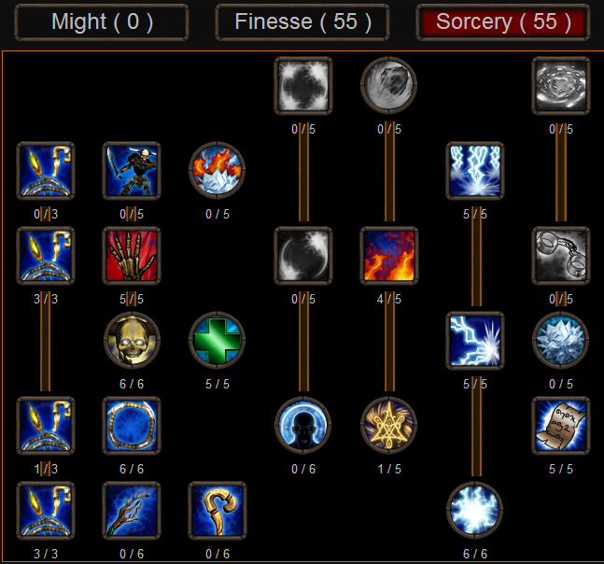Click the green cross healing skill
Viewport: 604px width, 564px height.
(x=218, y=341)
